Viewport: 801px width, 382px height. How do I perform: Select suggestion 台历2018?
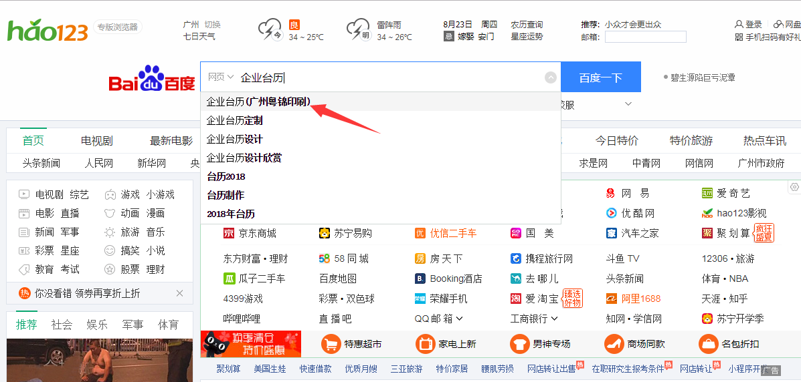point(381,177)
